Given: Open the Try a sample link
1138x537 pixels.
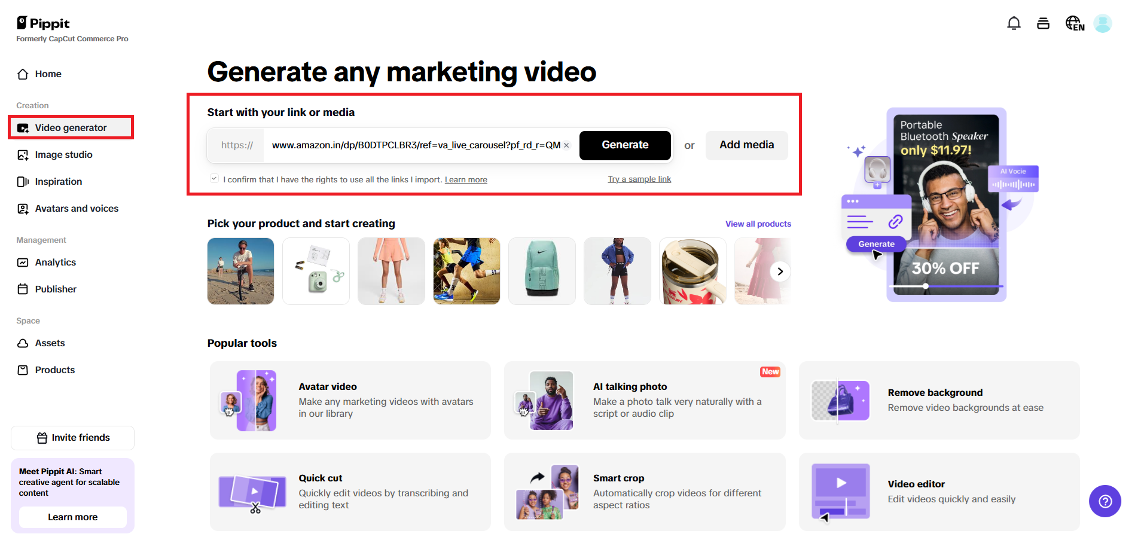Looking at the screenshot, I should pyautogui.click(x=639, y=179).
